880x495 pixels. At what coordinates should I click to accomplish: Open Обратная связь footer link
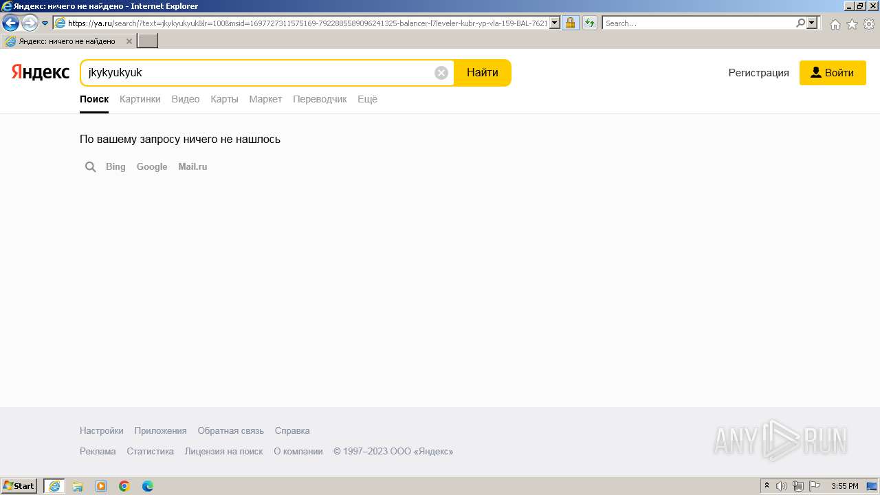coord(231,430)
